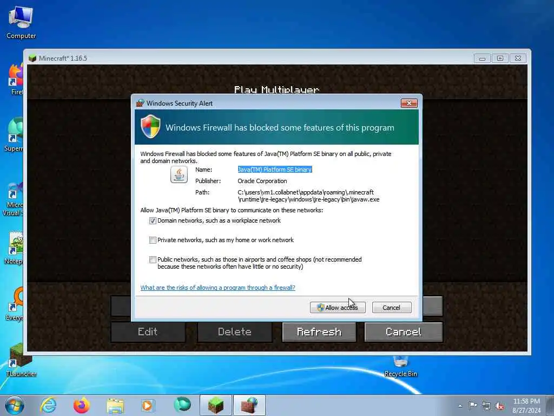This screenshot has width=554, height=416.
Task: Switch to Windows Firewall alert taskbar button
Action: [249, 405]
